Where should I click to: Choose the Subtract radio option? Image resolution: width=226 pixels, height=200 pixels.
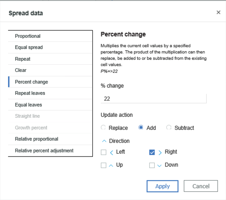(x=169, y=128)
